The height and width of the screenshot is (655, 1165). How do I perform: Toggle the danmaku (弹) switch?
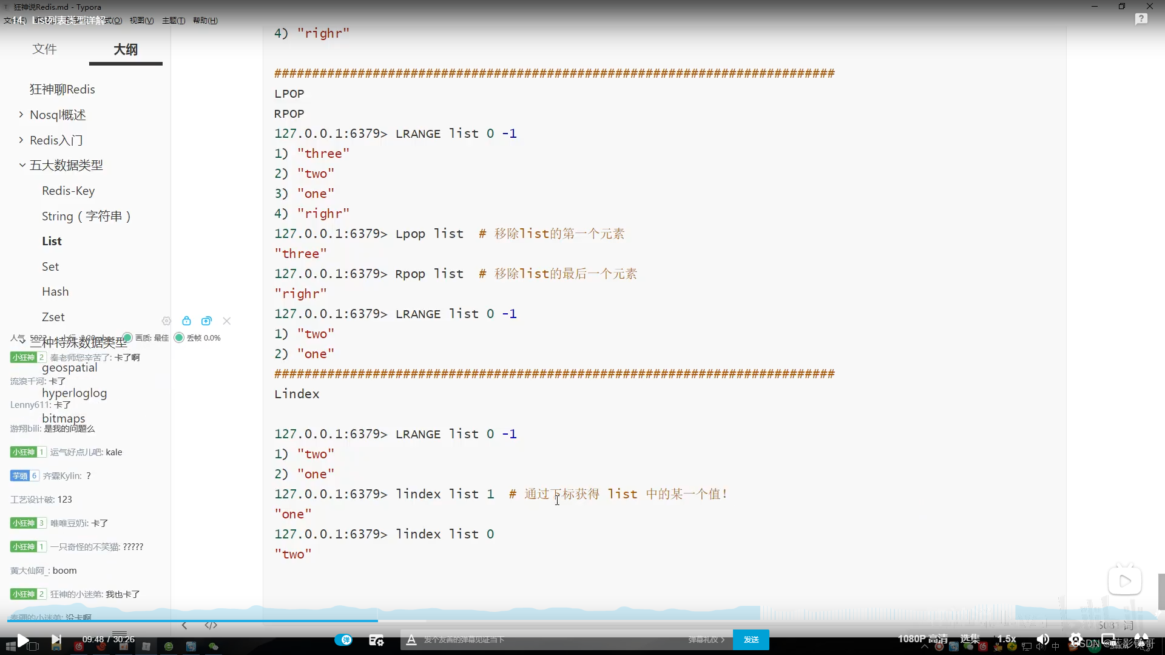click(343, 640)
